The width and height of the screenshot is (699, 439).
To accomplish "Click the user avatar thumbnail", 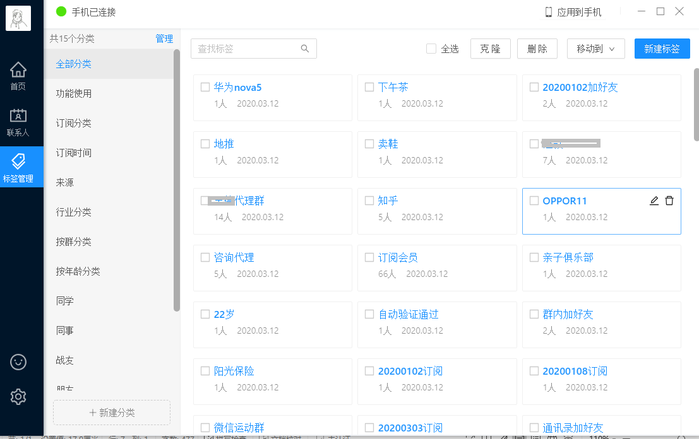I will click(18, 18).
